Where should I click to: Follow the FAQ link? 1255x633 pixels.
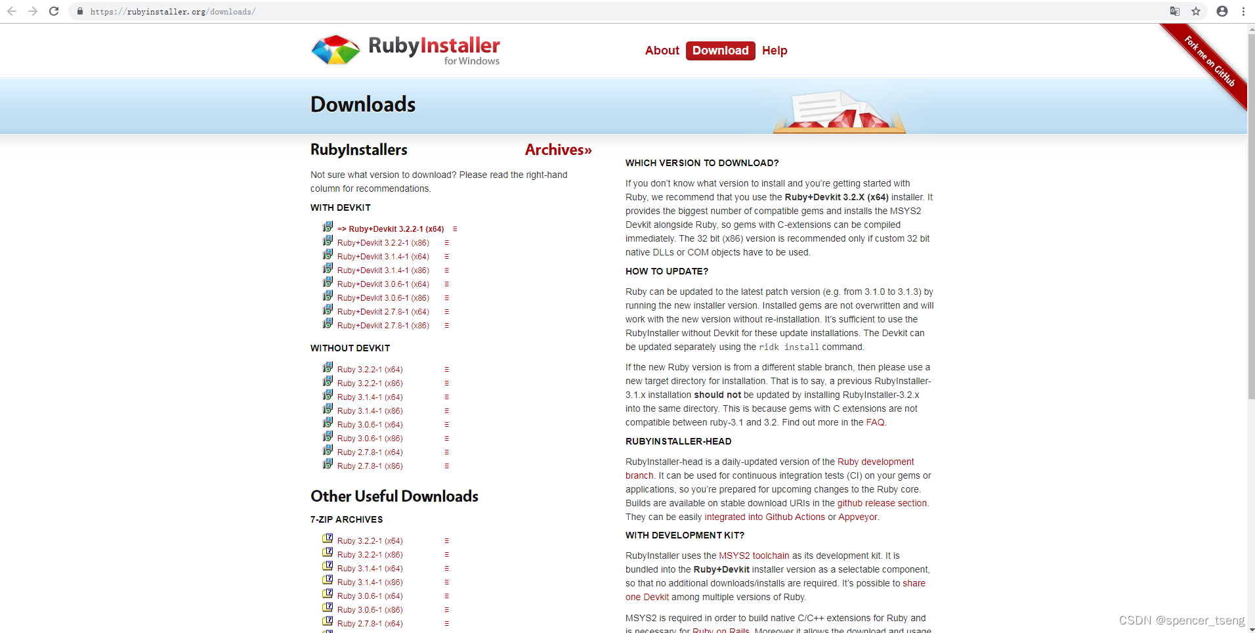[x=874, y=422]
